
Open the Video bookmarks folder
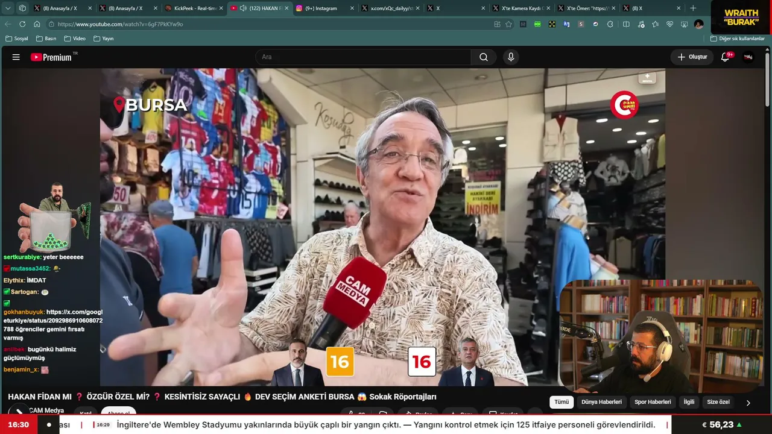click(x=75, y=39)
